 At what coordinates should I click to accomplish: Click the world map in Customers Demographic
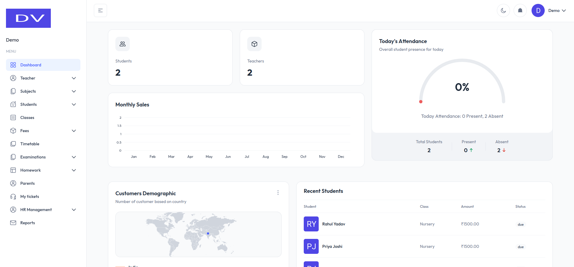(x=199, y=234)
